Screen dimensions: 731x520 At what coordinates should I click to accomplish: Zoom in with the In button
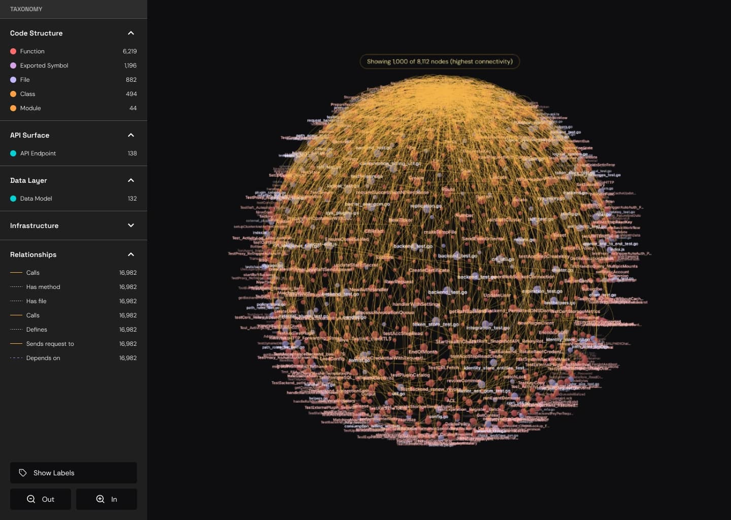(x=107, y=499)
